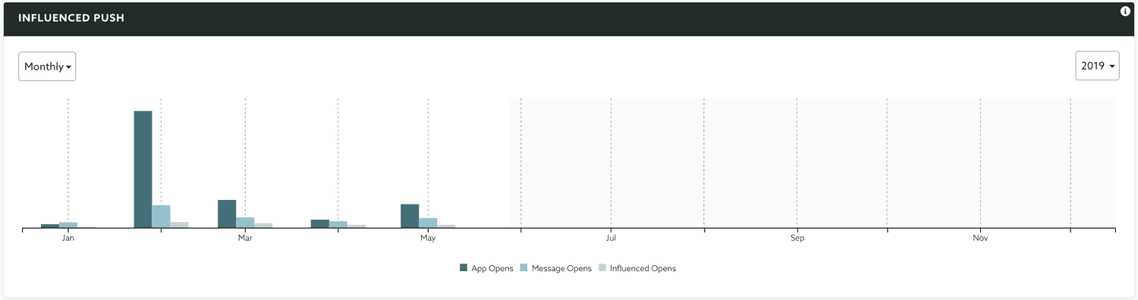This screenshot has height=300, width=1138.
Task: Toggle Message Opens legend swatch
Action: (x=524, y=268)
